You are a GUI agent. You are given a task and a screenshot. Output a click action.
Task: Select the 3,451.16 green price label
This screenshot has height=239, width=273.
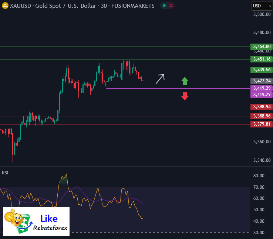[x=262, y=59]
